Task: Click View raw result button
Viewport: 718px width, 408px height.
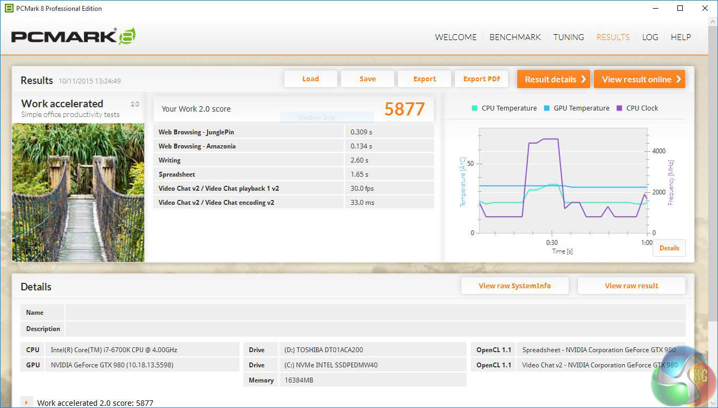Action: [631, 286]
